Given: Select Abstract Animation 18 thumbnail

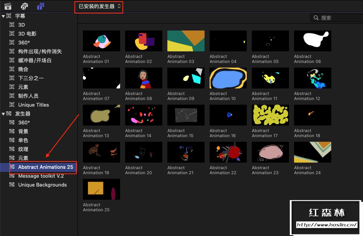Looking at the screenshot, I should pos(313,115).
